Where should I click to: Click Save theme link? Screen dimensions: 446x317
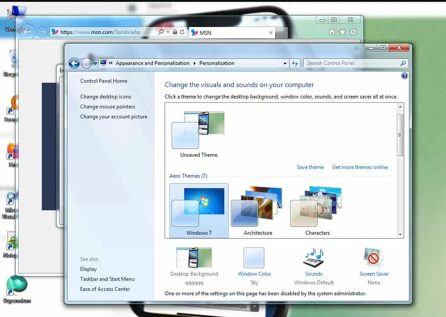[310, 167]
